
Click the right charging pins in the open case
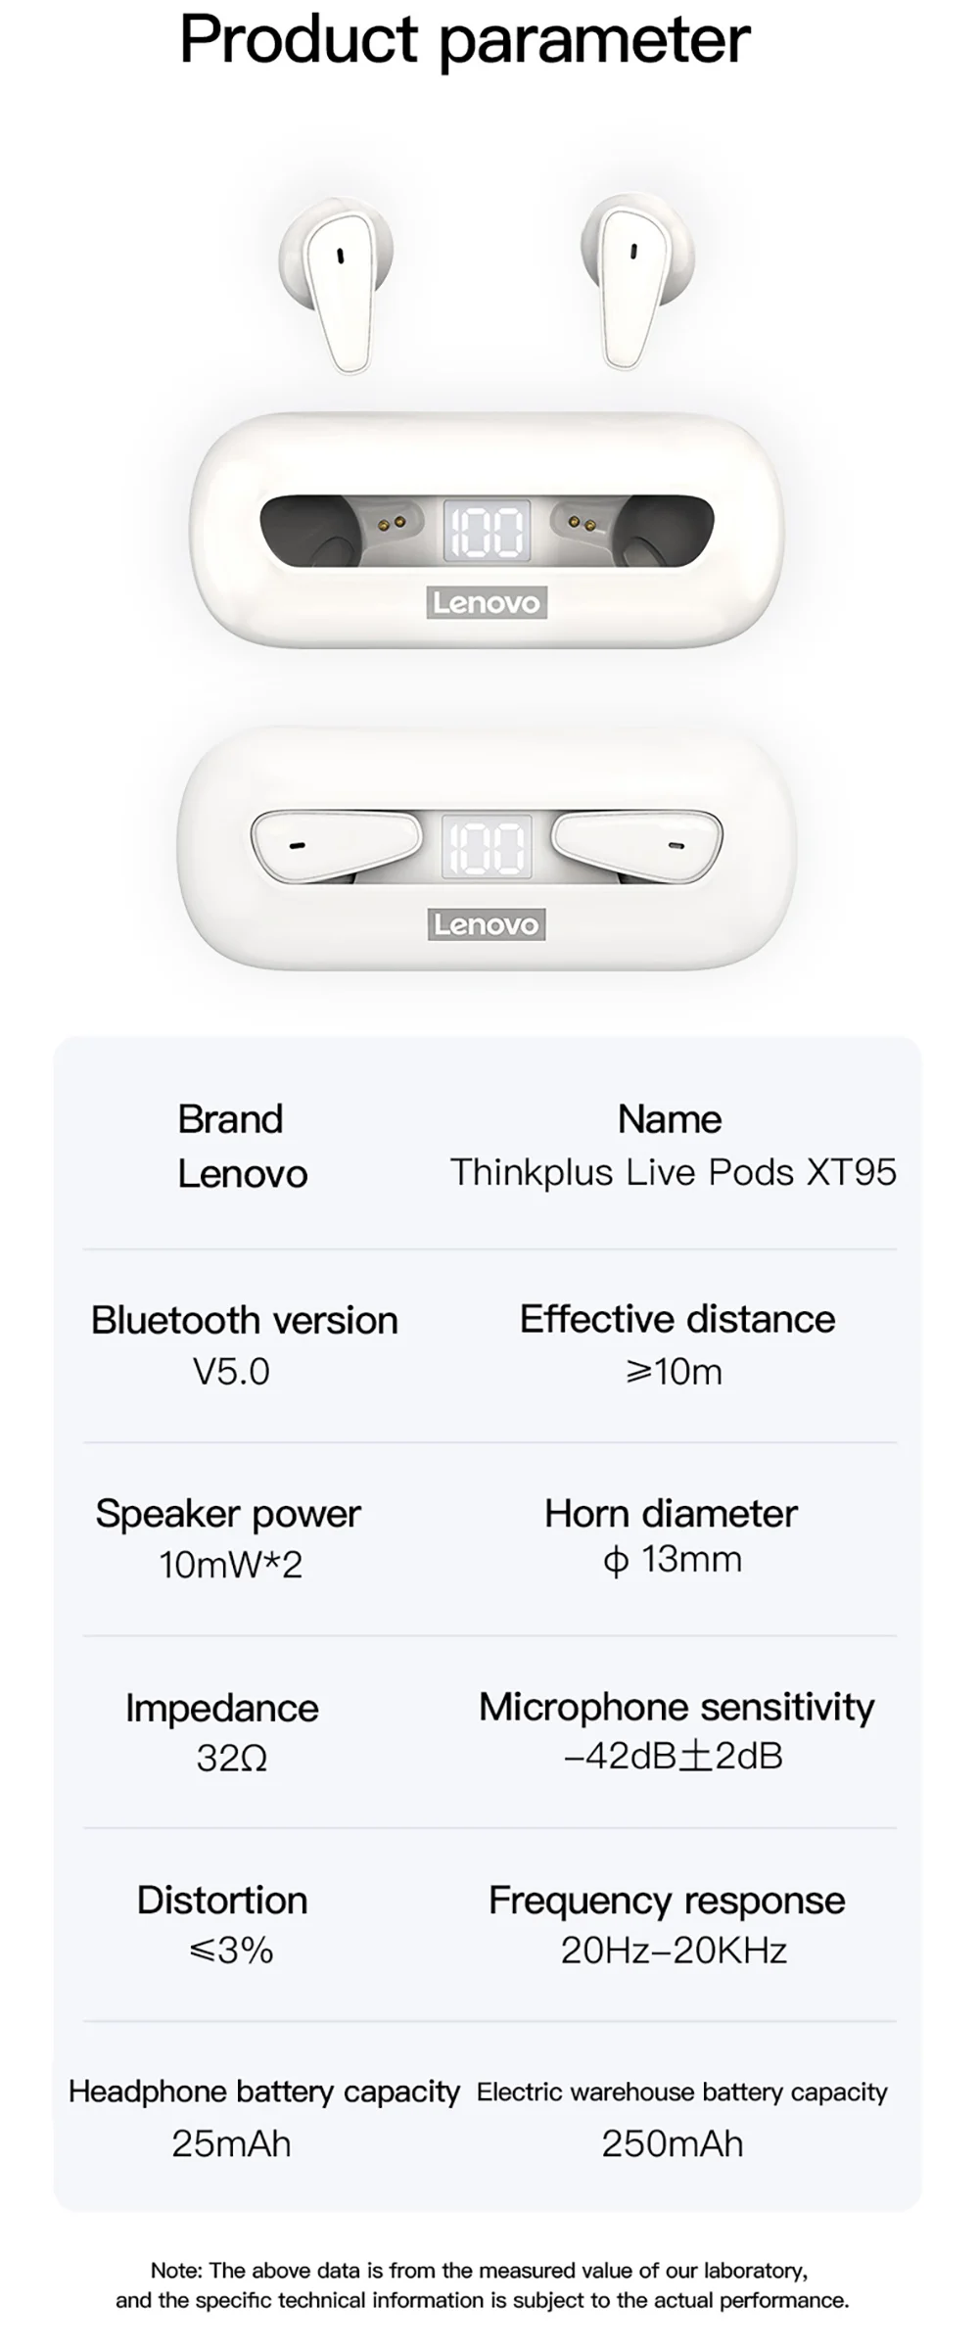point(581,526)
